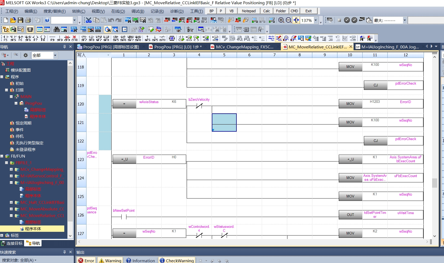The width and height of the screenshot is (444, 263).
Task: Click the Print icon in toolbar
Action: (28, 20)
